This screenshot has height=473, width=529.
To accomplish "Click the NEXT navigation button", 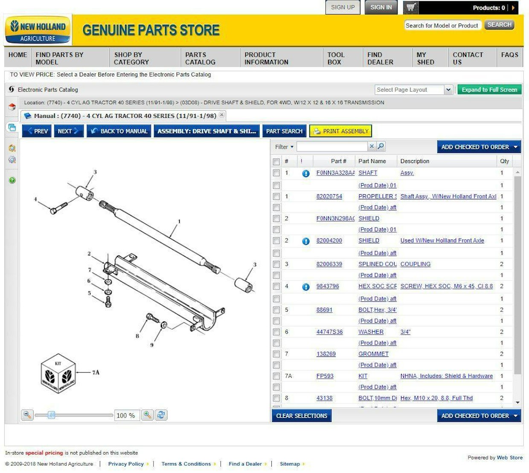I will click(x=69, y=131).
